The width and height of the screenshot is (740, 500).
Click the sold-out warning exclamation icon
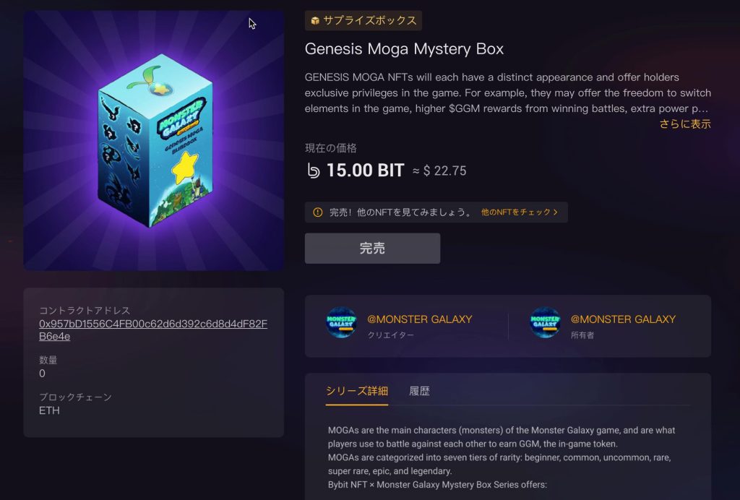(318, 212)
